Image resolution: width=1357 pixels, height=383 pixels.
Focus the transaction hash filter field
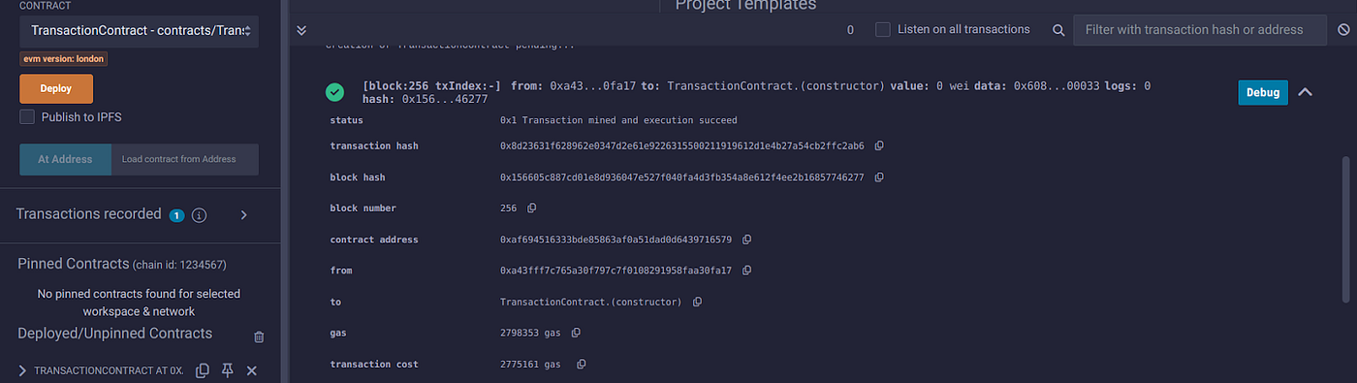point(1199,30)
